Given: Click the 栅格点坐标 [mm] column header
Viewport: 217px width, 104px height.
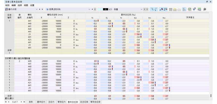Looking at the screenshot, I should (x=55, y=15).
